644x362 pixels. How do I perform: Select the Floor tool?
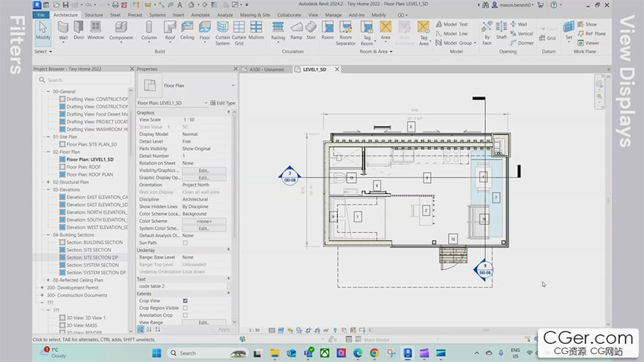(x=204, y=31)
